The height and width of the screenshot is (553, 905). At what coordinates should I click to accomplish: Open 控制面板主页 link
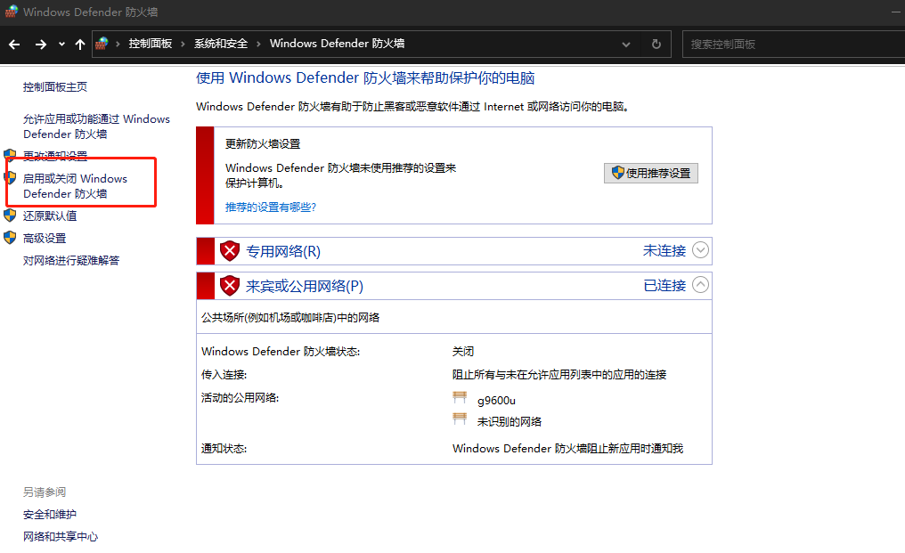pos(55,86)
